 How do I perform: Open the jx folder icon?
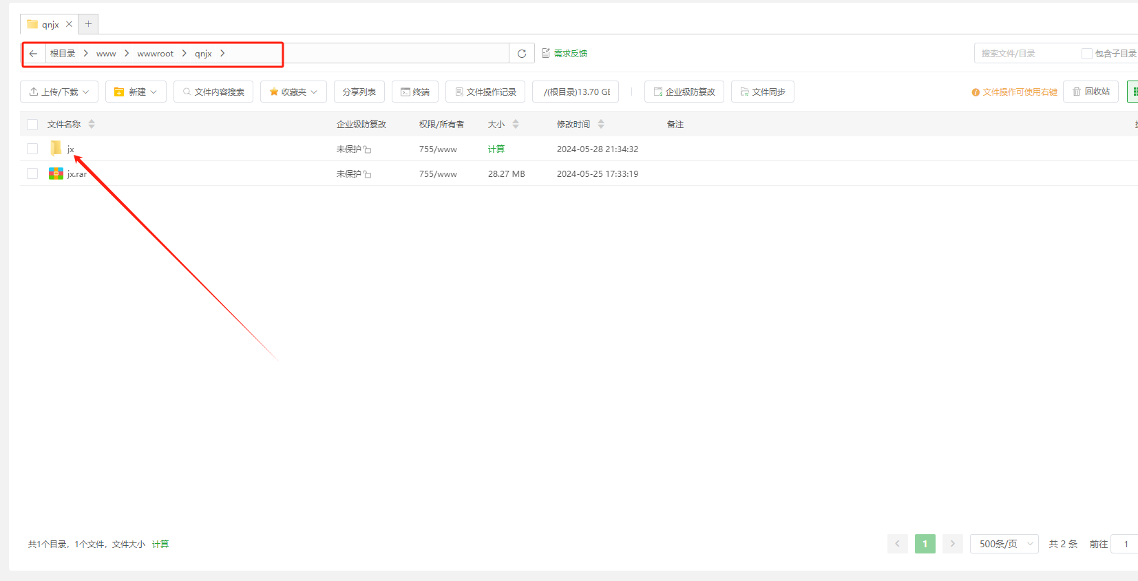coord(56,149)
